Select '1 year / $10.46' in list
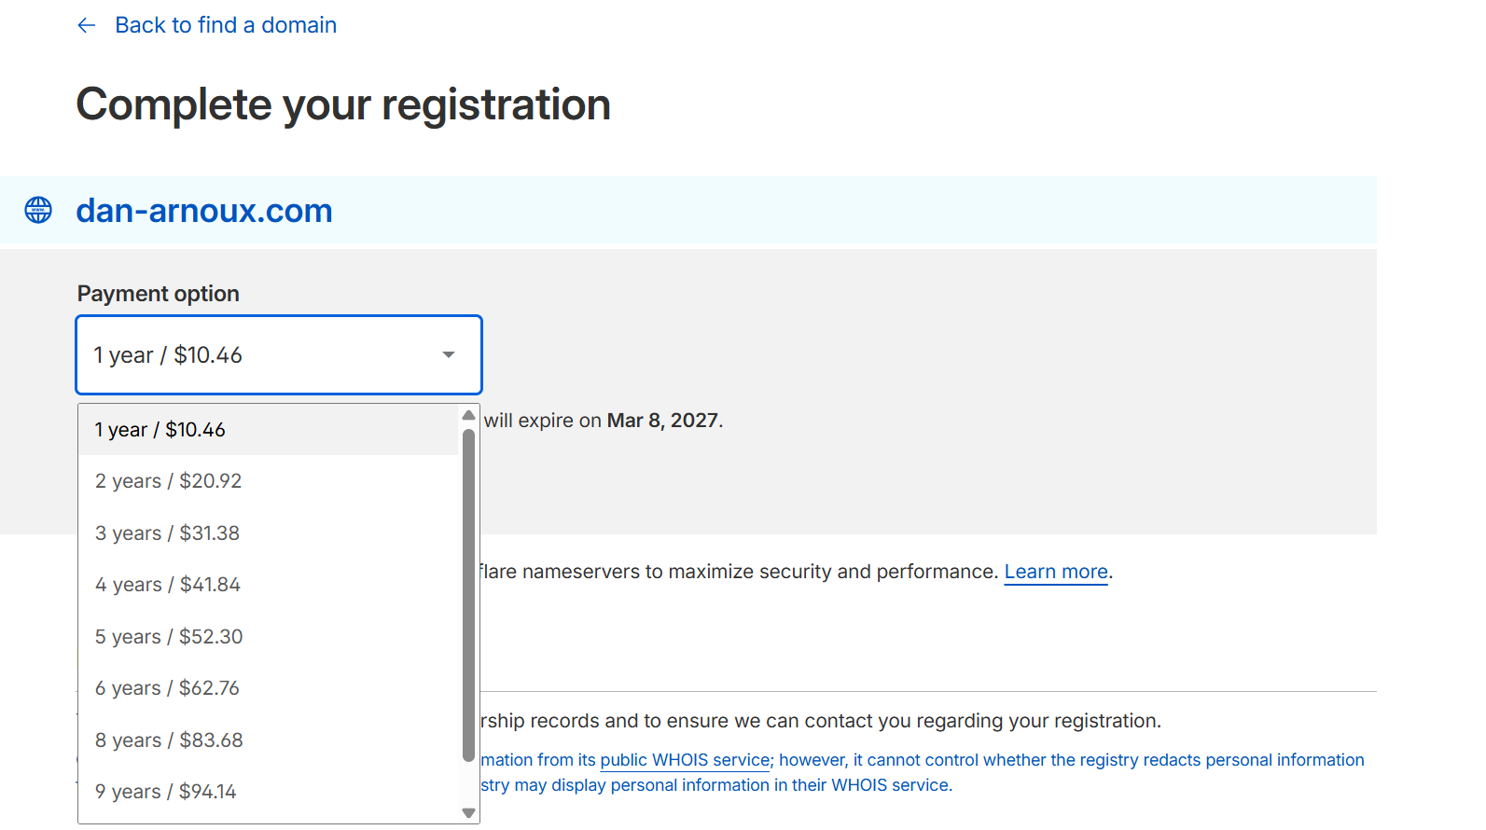 [160, 430]
